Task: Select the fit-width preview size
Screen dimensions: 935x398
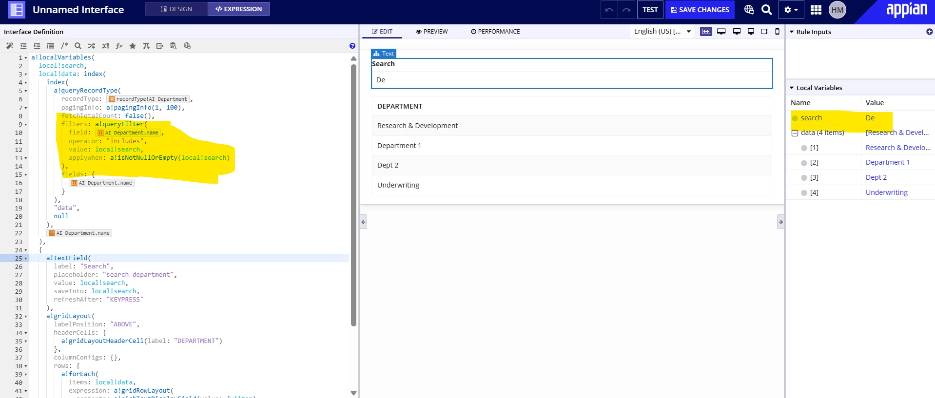Action: pos(706,32)
